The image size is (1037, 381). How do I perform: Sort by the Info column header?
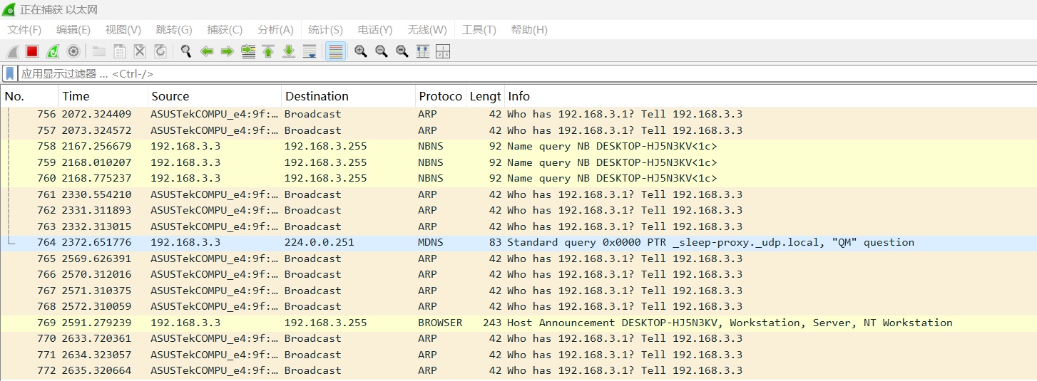[x=770, y=96]
